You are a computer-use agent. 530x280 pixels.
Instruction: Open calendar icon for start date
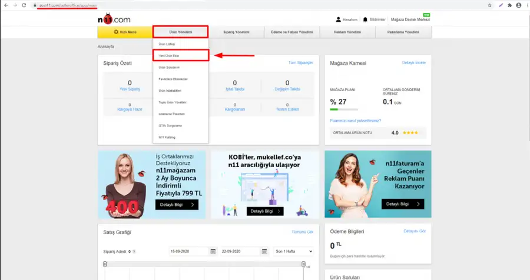click(x=213, y=251)
